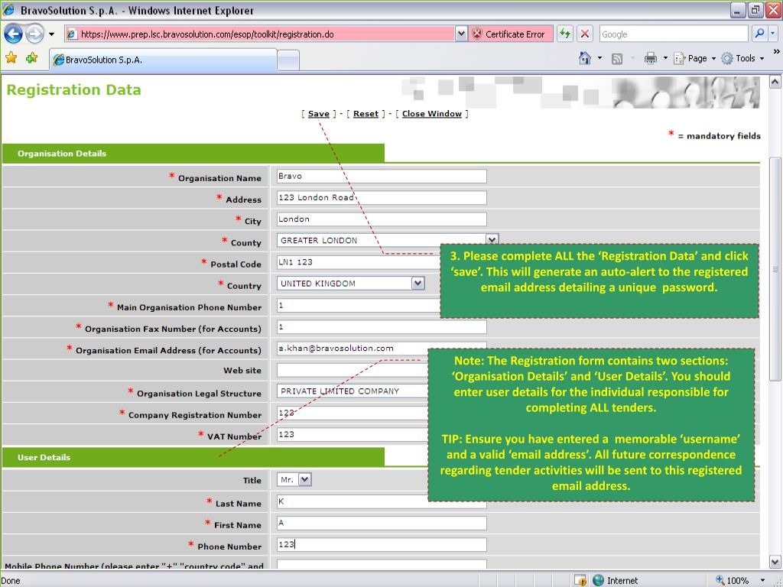Open the Tools menu

point(742,58)
